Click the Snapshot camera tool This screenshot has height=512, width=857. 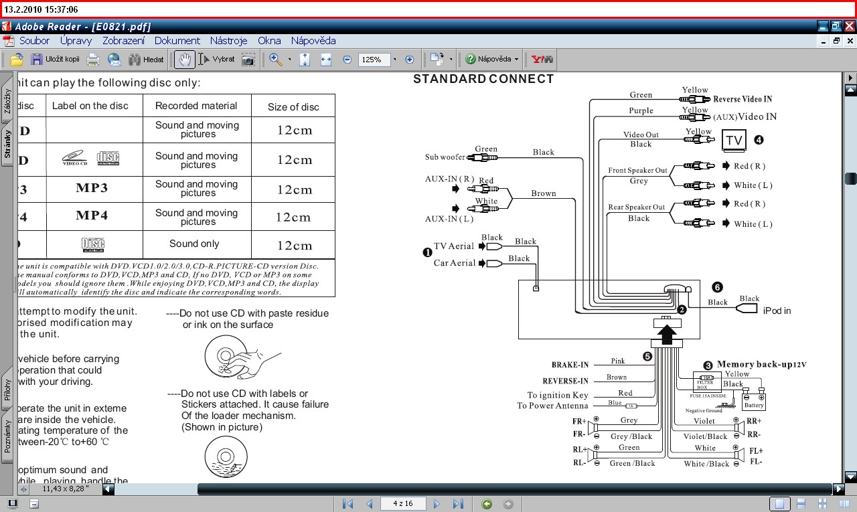pos(248,60)
